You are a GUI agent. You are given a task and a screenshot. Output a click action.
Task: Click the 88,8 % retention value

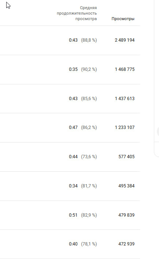[x=89, y=40]
